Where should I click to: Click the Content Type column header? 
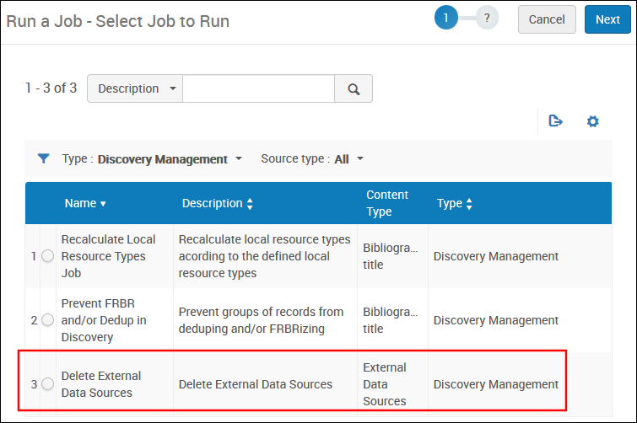click(x=386, y=203)
